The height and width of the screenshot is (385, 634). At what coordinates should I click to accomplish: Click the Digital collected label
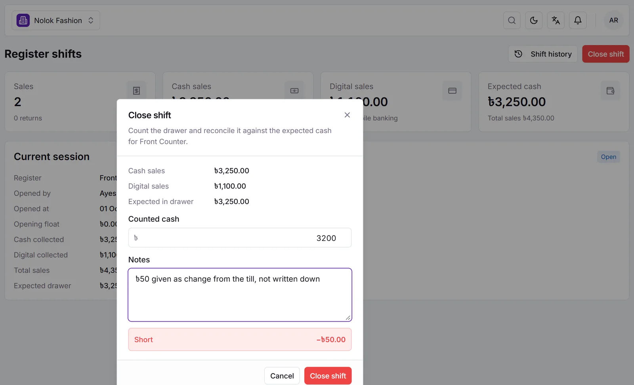(41, 255)
